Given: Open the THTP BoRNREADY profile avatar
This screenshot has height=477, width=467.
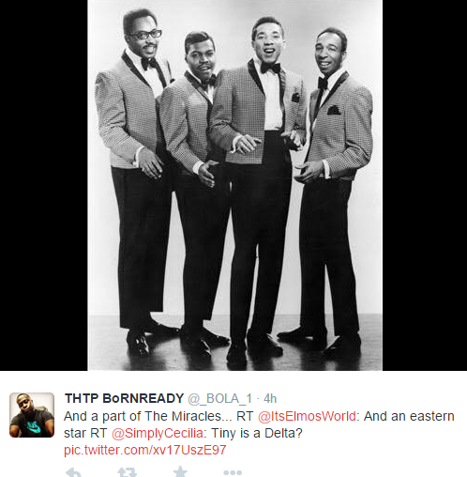Looking at the screenshot, I should [32, 415].
